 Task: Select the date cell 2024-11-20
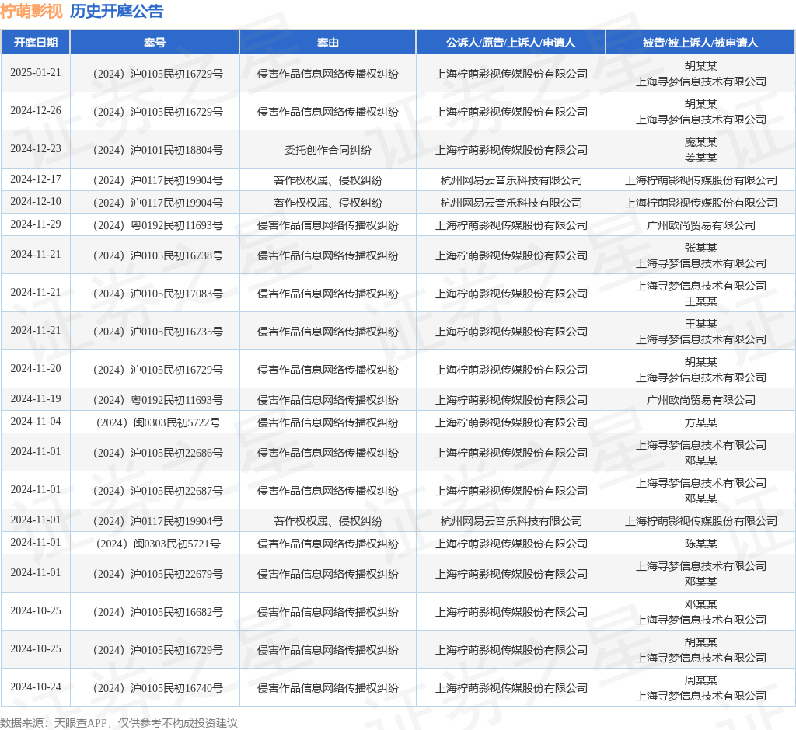coord(36,368)
